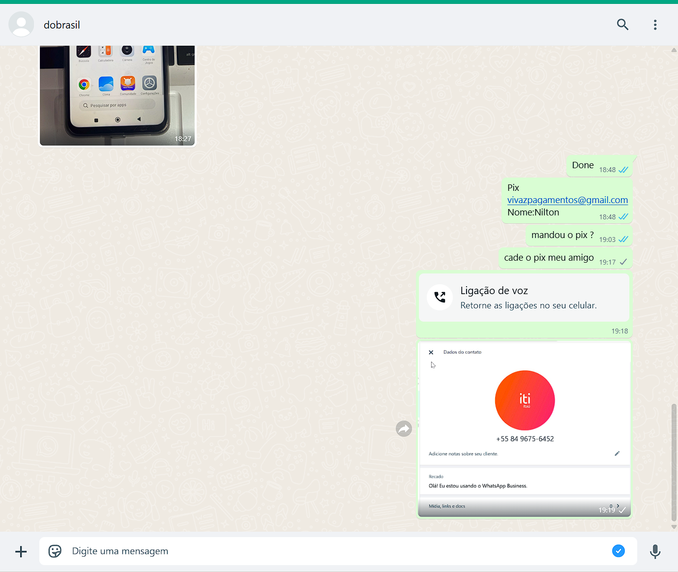Click the scrollbar up arrow

tap(674, 50)
